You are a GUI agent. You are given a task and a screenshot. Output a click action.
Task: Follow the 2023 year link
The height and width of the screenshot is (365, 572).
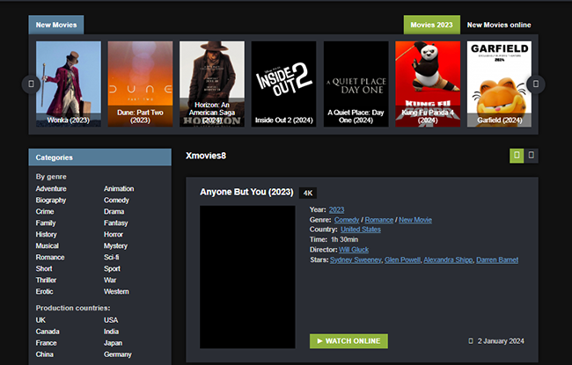point(336,209)
